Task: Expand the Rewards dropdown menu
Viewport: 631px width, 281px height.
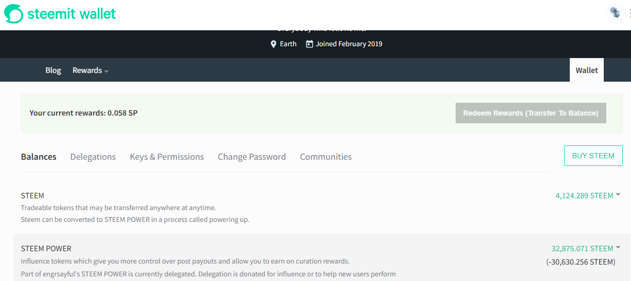Action: click(x=91, y=70)
